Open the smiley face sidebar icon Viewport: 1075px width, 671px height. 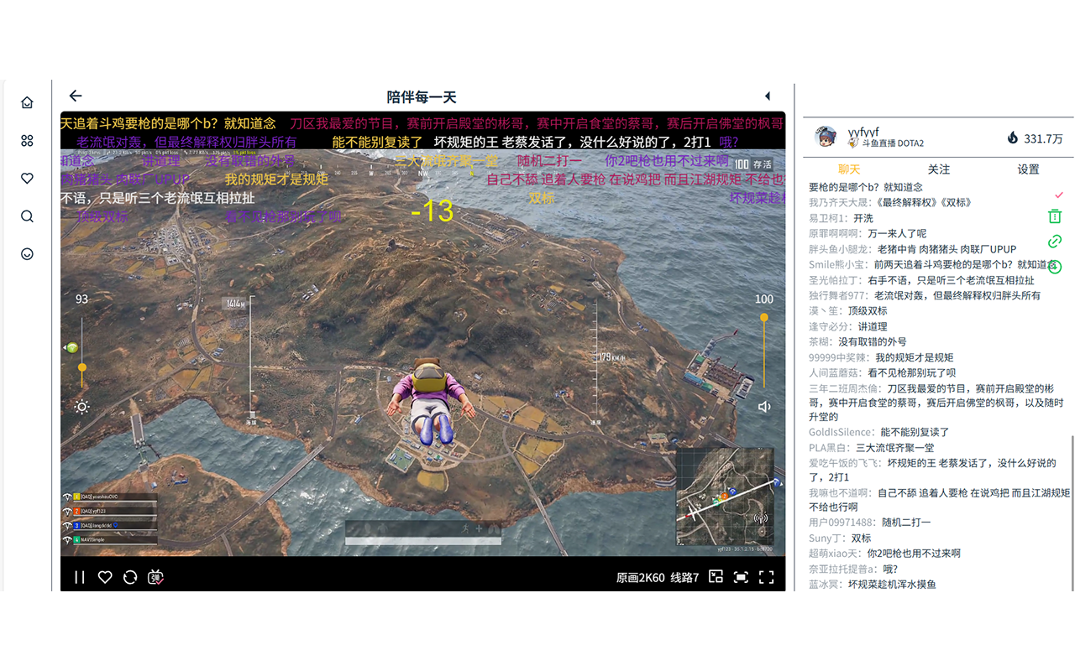(x=27, y=254)
